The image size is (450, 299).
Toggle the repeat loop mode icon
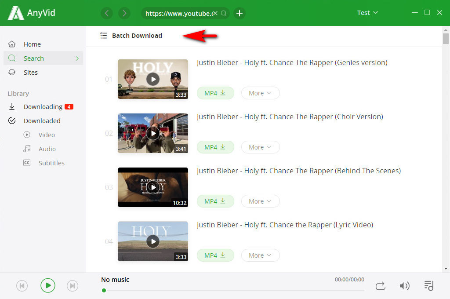381,286
